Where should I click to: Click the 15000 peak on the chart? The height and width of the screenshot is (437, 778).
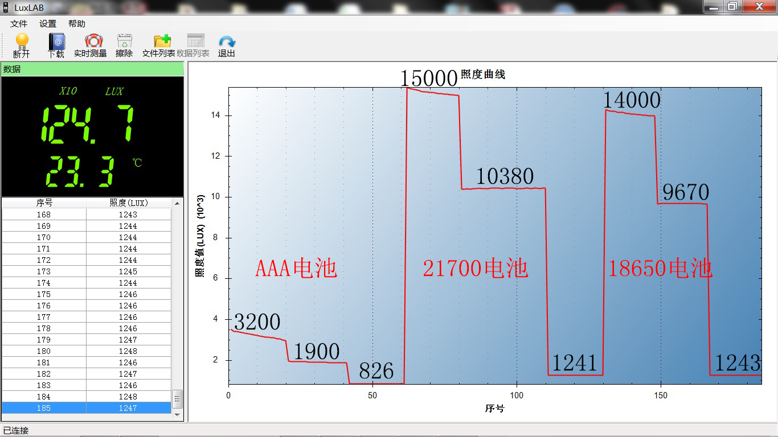pyautogui.click(x=429, y=79)
